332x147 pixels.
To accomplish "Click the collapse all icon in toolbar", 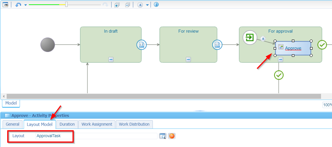I will click(127, 5).
